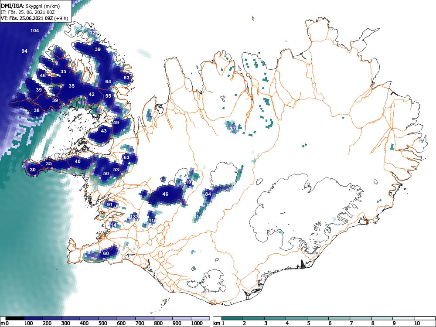This screenshot has height=327, width=436.
Task: Click the 104 visibility value over the sea
Action: click(34, 31)
